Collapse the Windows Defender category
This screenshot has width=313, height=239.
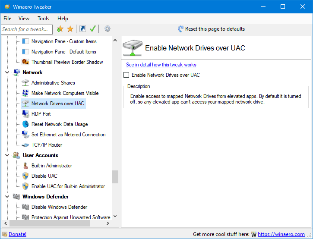[7, 197]
